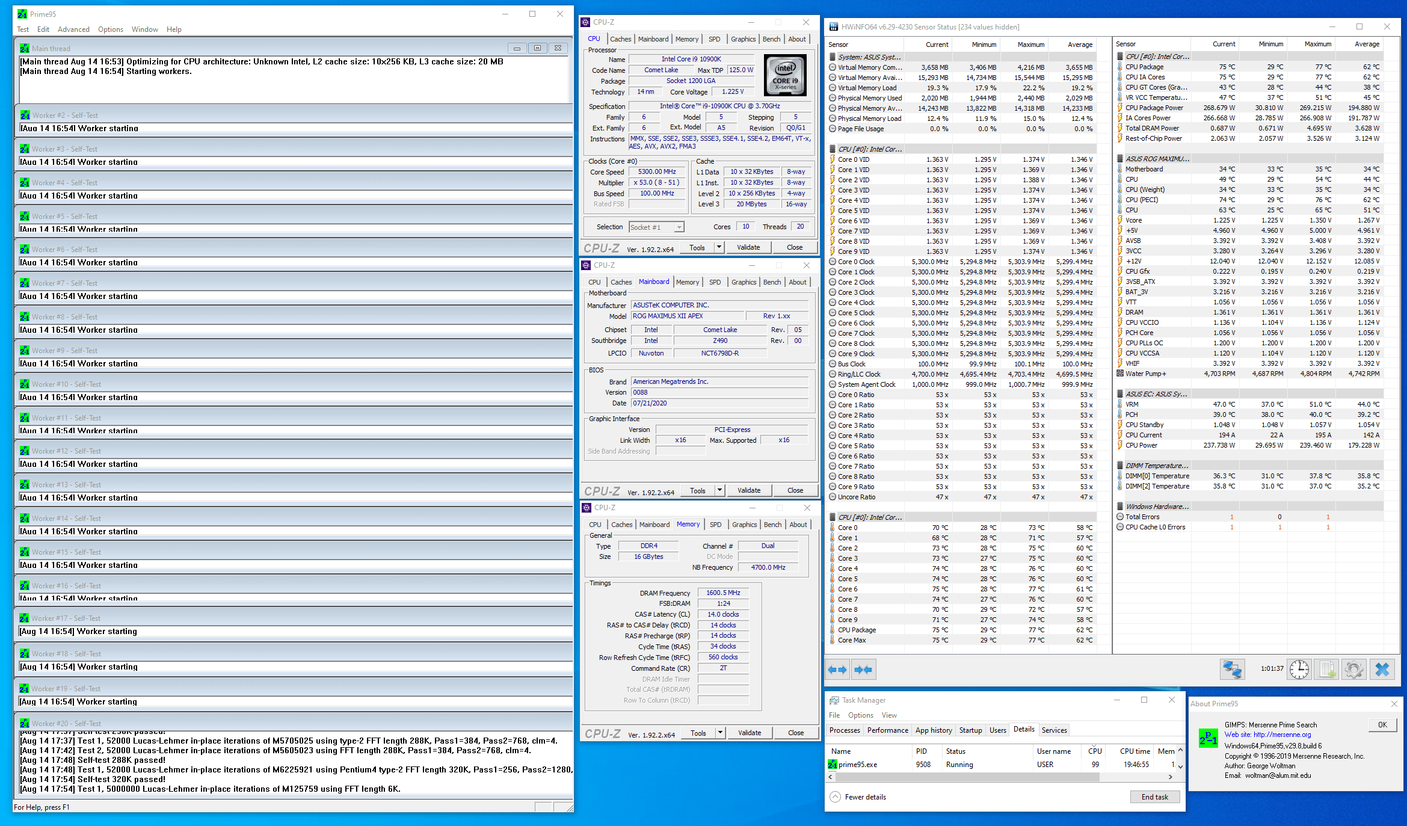Screen dimensions: 1407x826
Task: Click the Intel Core i9 logo in CPU-Z
Action: pos(785,75)
